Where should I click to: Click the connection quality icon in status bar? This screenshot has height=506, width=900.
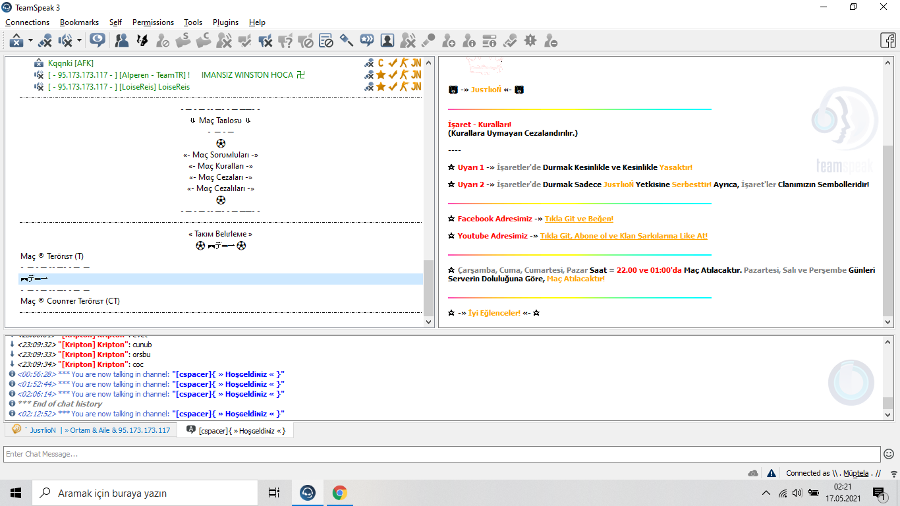point(894,473)
